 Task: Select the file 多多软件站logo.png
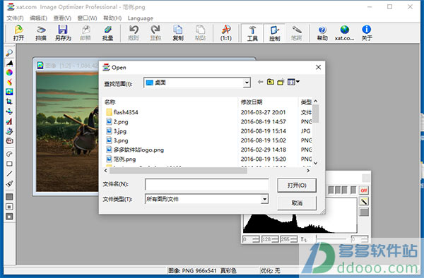point(135,150)
